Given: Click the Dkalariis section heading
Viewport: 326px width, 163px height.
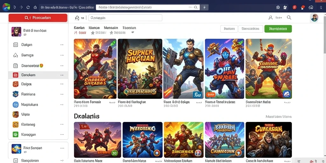Looking at the screenshot, I should pos(87,116).
